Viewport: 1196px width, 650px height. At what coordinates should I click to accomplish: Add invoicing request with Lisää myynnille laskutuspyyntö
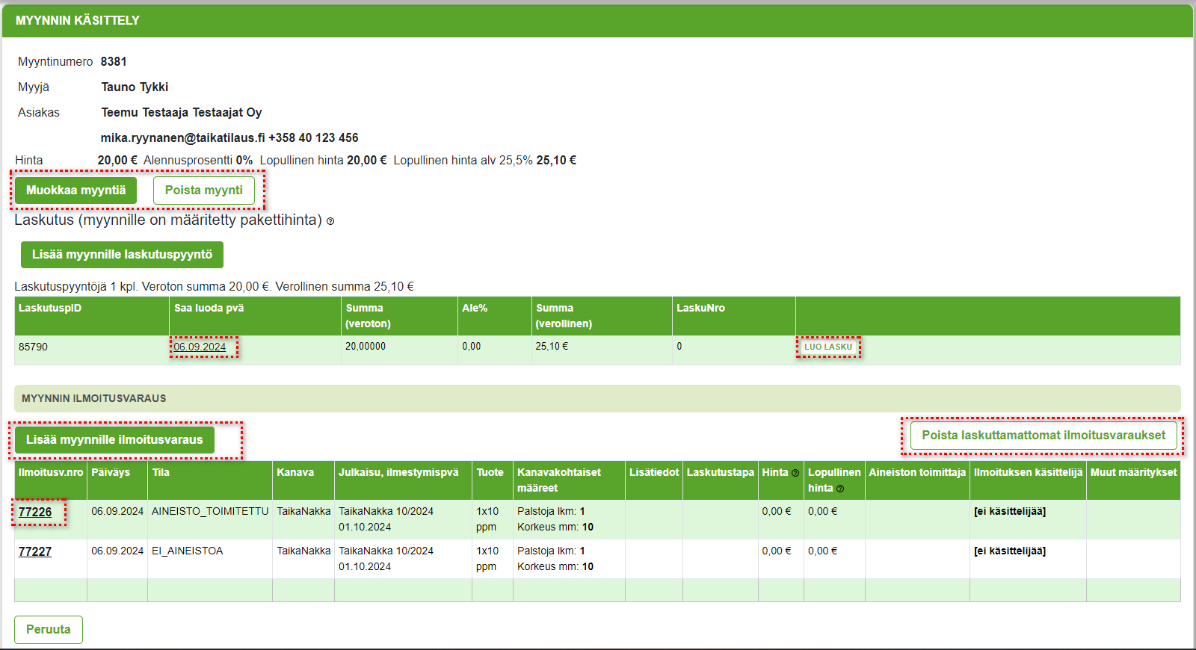(122, 255)
